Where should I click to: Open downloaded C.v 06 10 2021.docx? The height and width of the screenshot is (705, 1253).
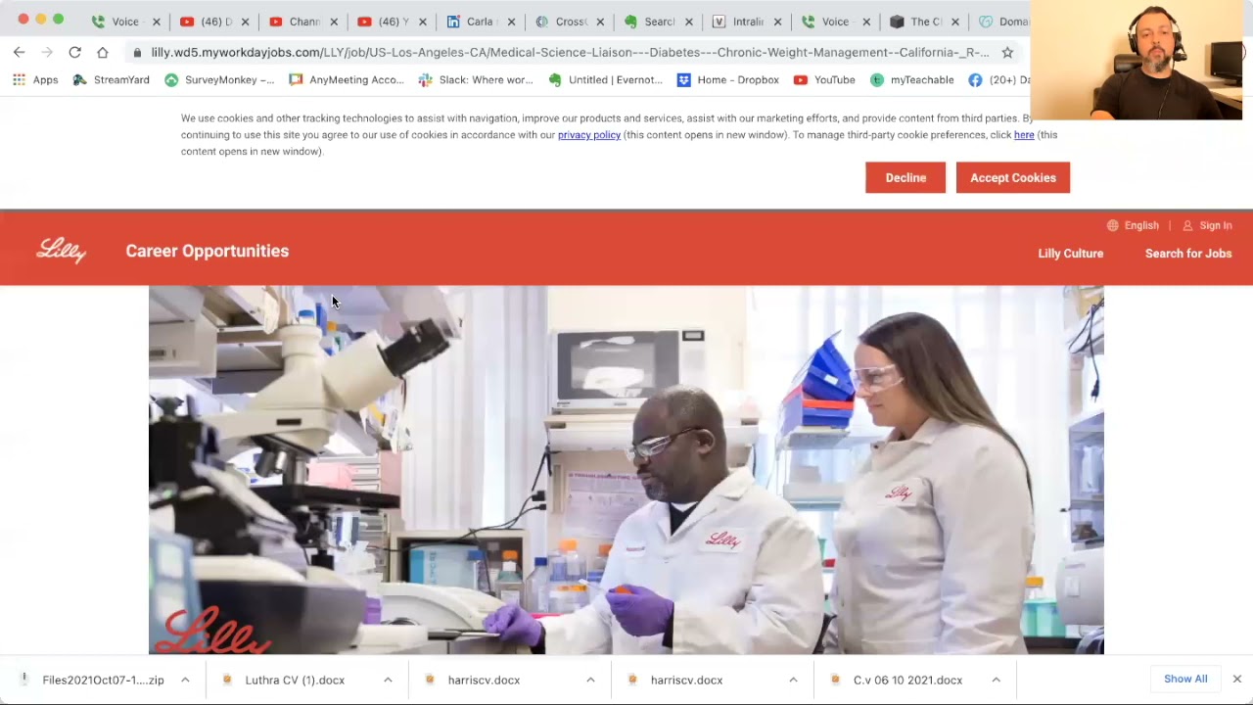(907, 680)
